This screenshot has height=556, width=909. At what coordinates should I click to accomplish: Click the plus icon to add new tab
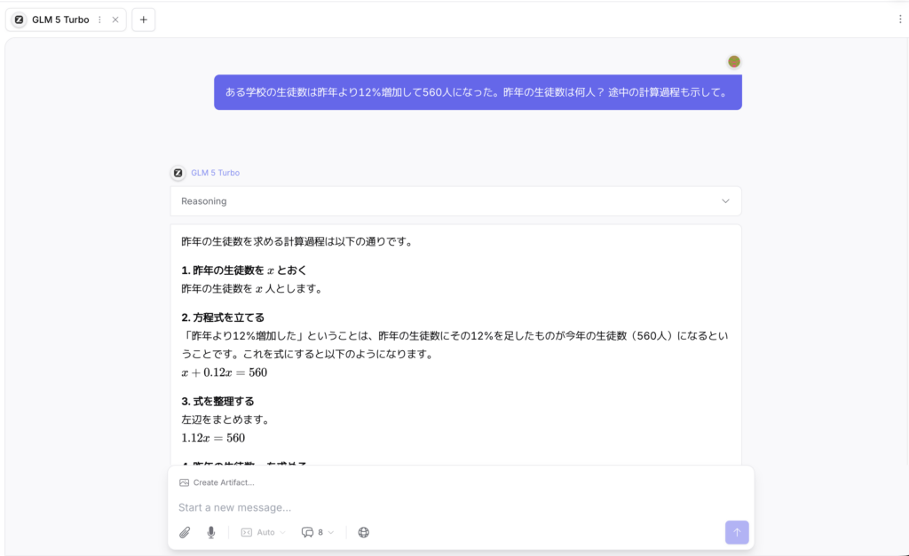[x=144, y=20]
